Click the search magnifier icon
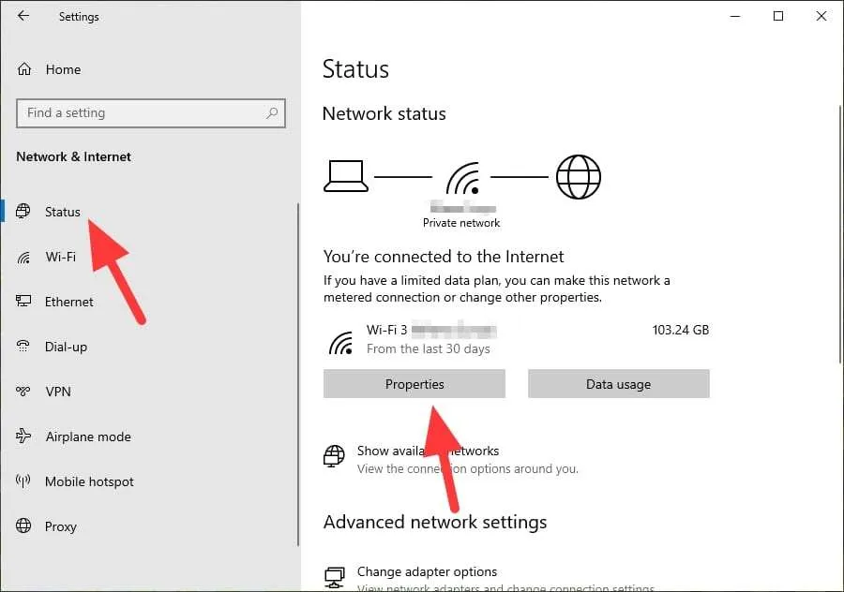 click(272, 113)
